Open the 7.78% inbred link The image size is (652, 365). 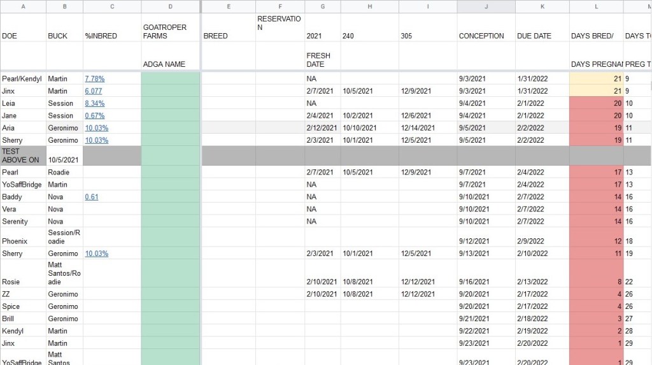pos(94,79)
